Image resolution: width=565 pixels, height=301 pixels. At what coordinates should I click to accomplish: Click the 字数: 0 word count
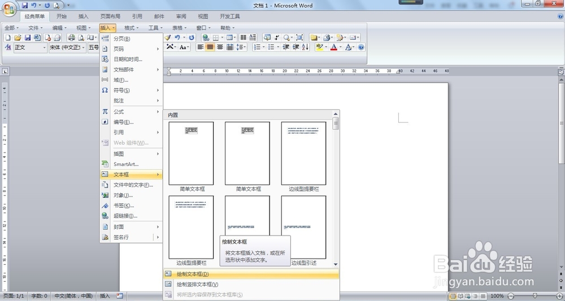pyautogui.click(x=40, y=296)
